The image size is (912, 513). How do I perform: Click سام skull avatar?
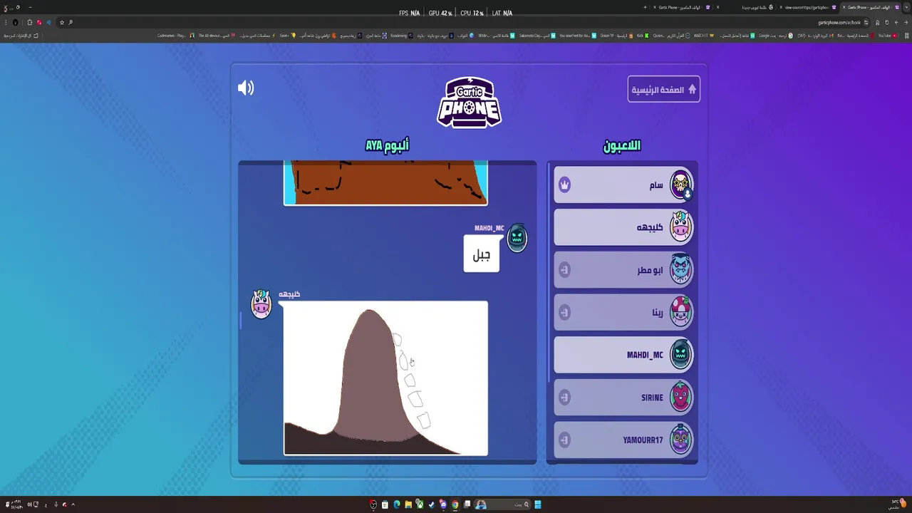pyautogui.click(x=680, y=185)
